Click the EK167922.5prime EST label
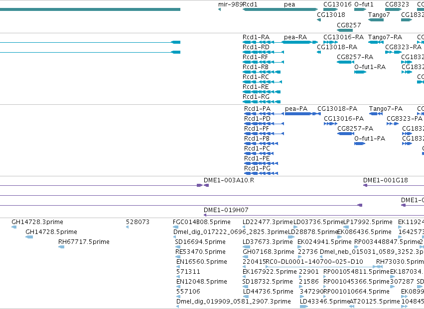This screenshot has width=424, height=309. click(270, 272)
